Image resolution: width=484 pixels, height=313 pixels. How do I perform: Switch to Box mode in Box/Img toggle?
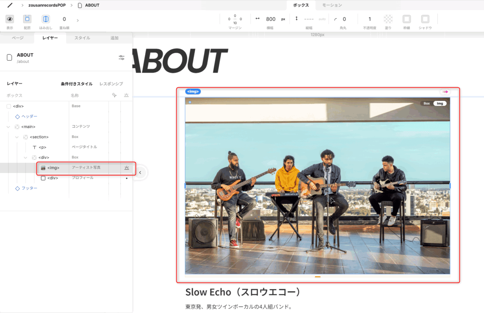click(x=426, y=103)
